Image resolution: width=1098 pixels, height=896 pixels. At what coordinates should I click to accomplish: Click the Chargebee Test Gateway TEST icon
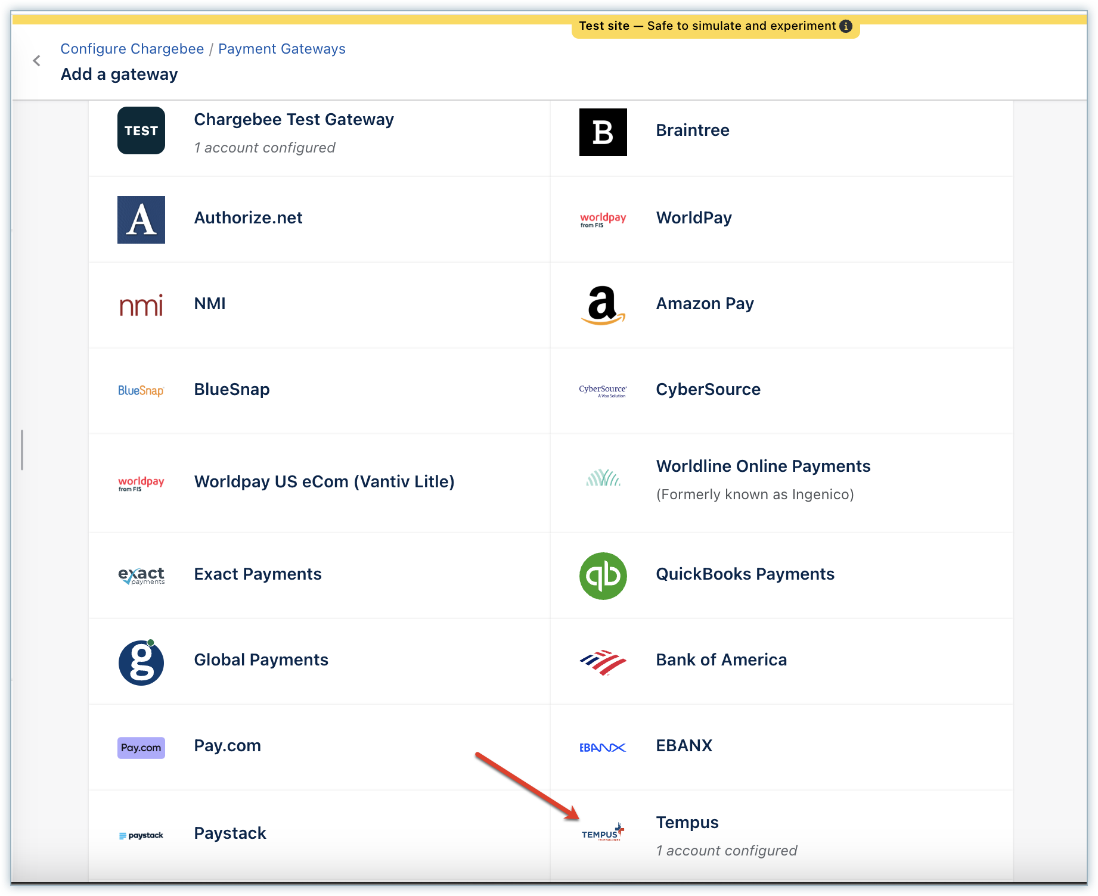[141, 130]
